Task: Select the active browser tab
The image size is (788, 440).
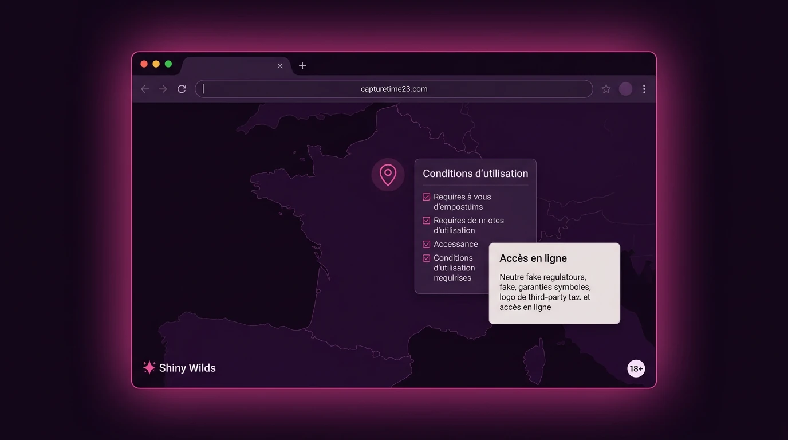Action: click(236, 66)
